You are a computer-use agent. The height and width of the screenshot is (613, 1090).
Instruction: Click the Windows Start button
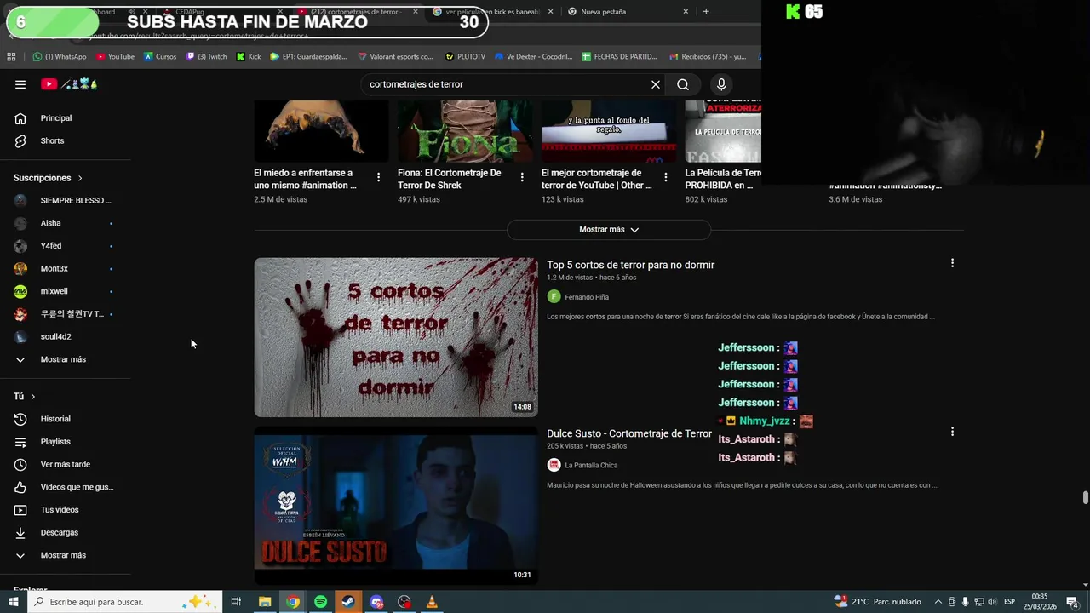(x=13, y=602)
